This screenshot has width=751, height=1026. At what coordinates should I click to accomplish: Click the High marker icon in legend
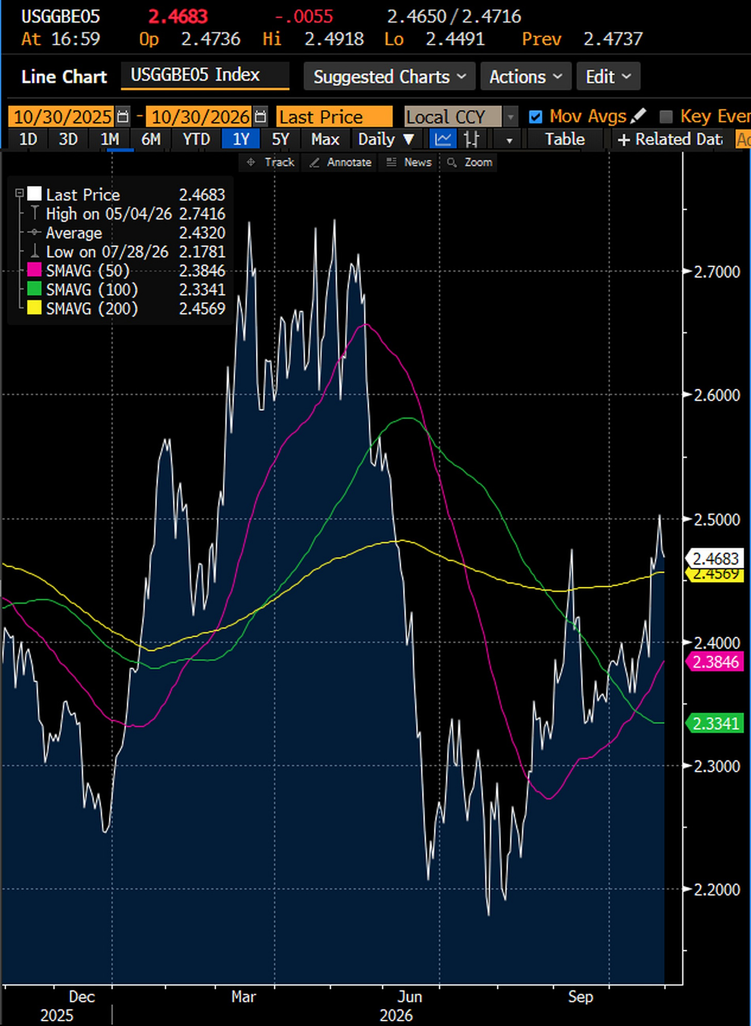coord(35,213)
